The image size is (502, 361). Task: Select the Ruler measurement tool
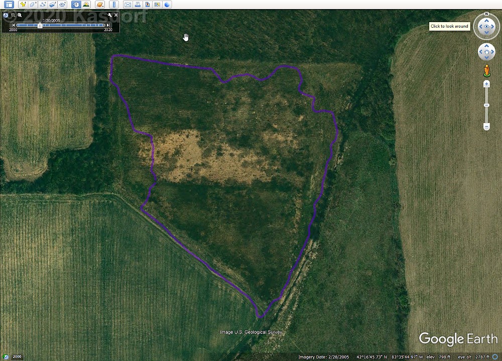coord(113,5)
